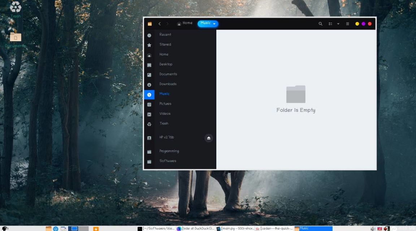Eject the HP v270b drive

(x=208, y=138)
